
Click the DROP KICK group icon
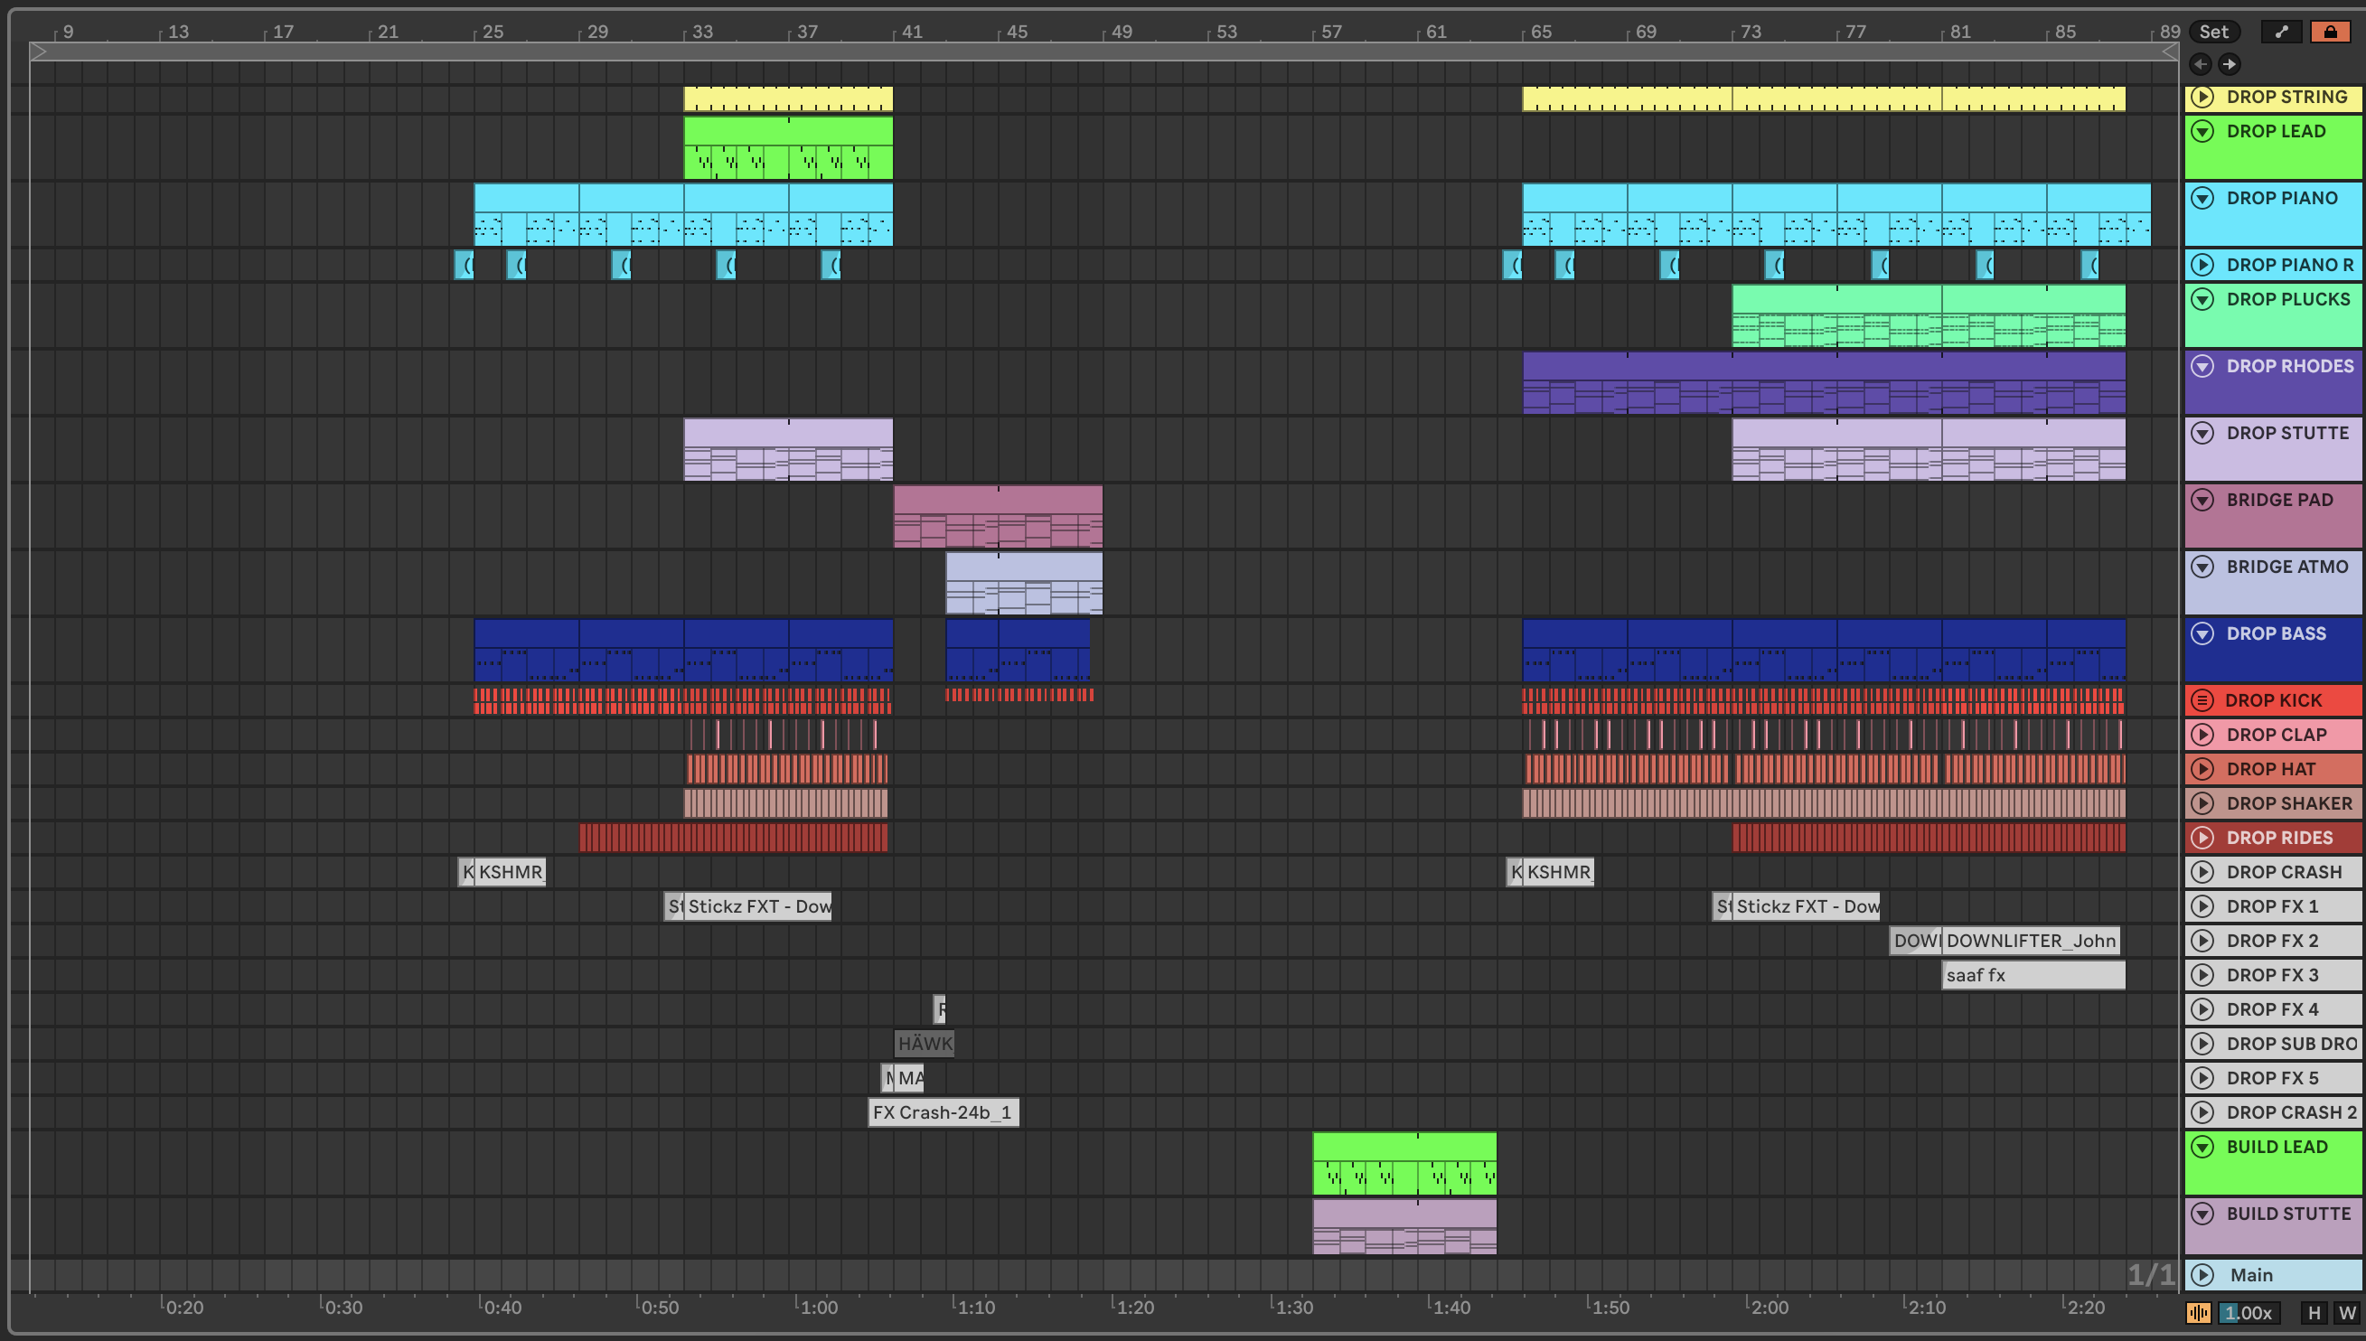2202,700
